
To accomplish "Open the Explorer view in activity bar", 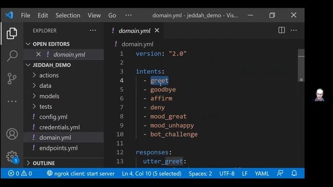I will pos(11,33).
